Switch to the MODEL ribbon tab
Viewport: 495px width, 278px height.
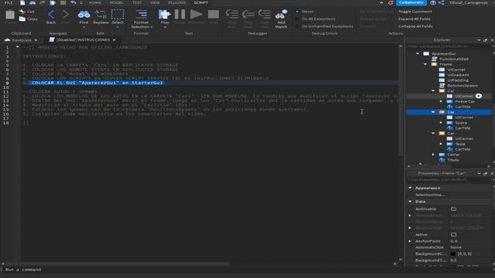(x=117, y=2)
